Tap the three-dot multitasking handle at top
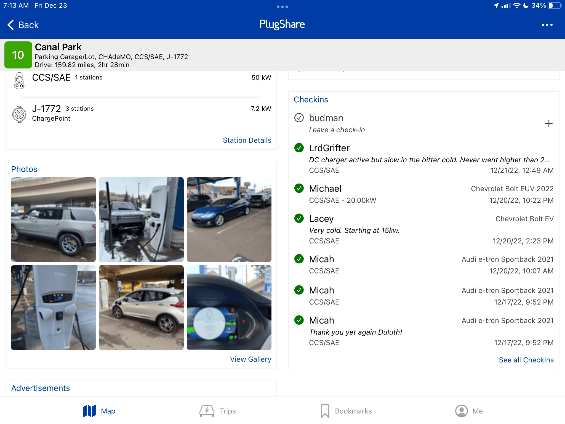 pos(282,7)
